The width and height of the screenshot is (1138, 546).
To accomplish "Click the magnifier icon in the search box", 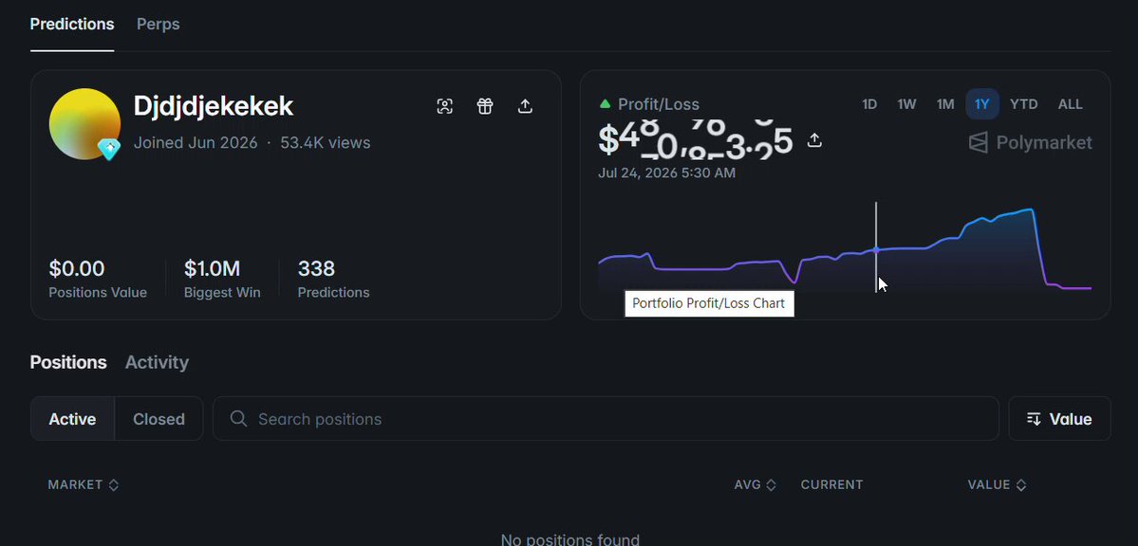I will [x=238, y=418].
